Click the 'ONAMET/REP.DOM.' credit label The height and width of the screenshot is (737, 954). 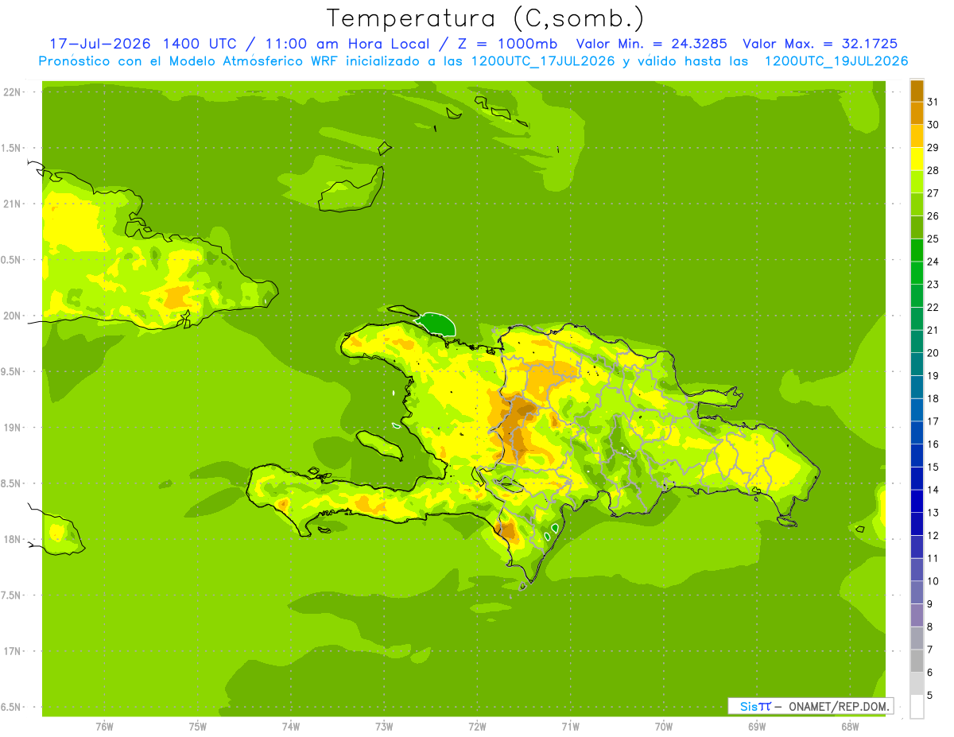click(838, 706)
